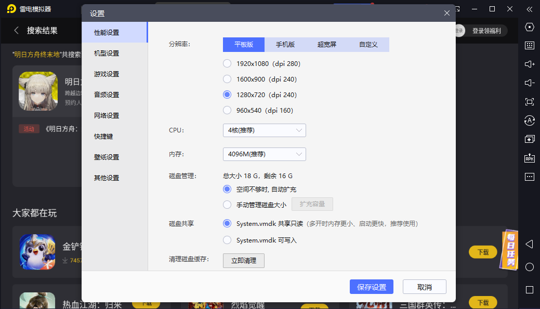Click disk size total 18 G text

pos(258,176)
